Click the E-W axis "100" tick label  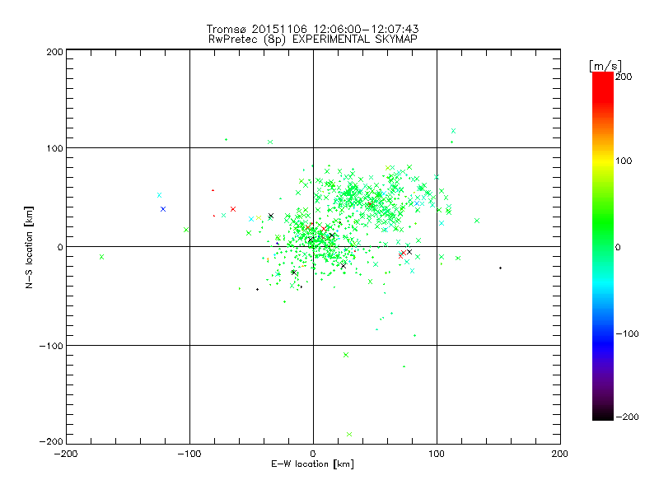pos(437,454)
